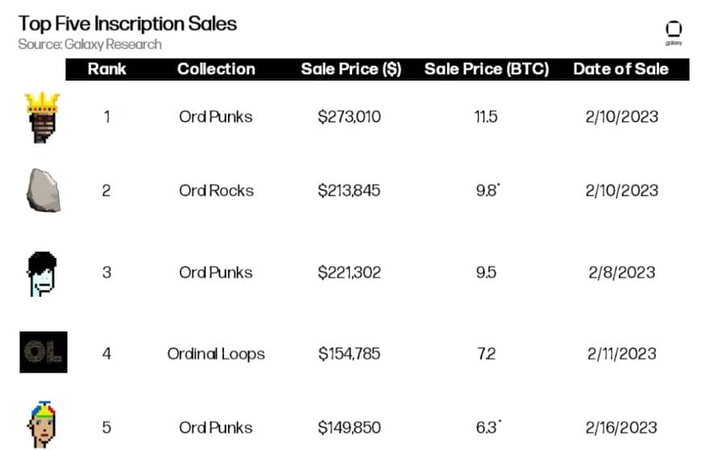Click the 2/8/2023 sale date

click(x=621, y=273)
